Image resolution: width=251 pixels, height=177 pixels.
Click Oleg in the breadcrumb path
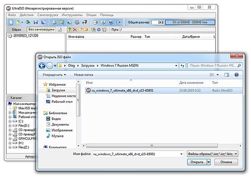coord(71,65)
